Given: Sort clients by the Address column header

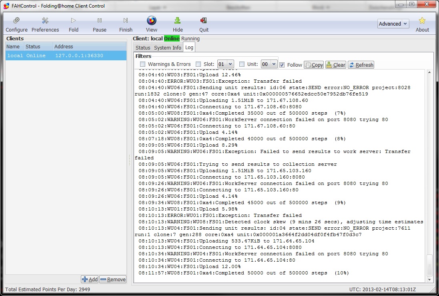Looking at the screenshot, I should point(90,47).
